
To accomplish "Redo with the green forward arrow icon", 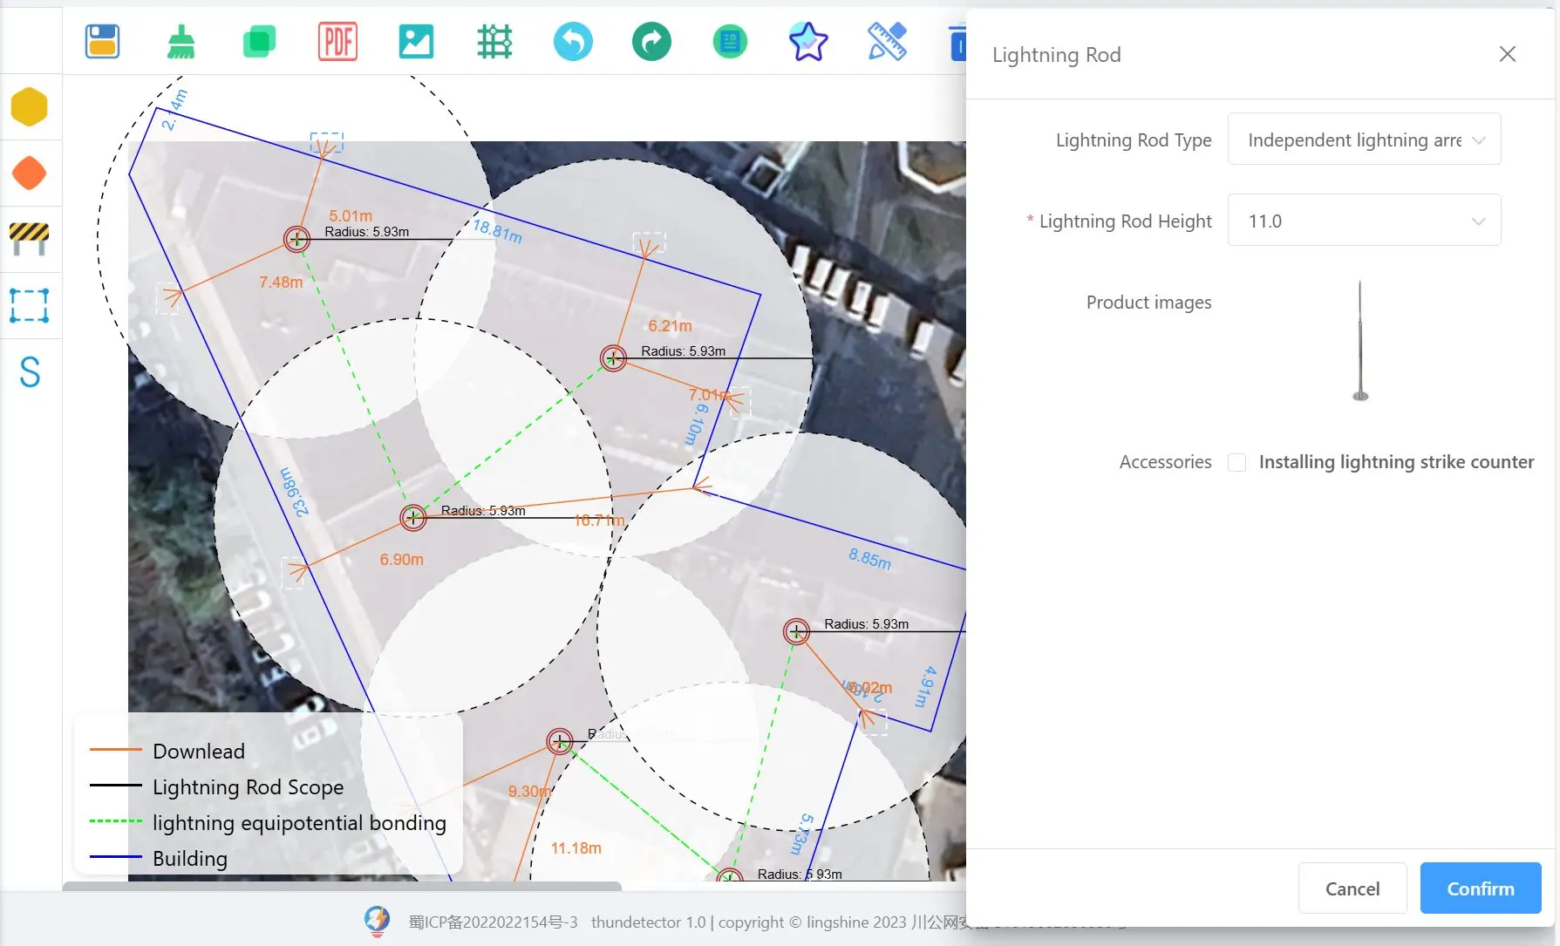I will pyautogui.click(x=651, y=41).
